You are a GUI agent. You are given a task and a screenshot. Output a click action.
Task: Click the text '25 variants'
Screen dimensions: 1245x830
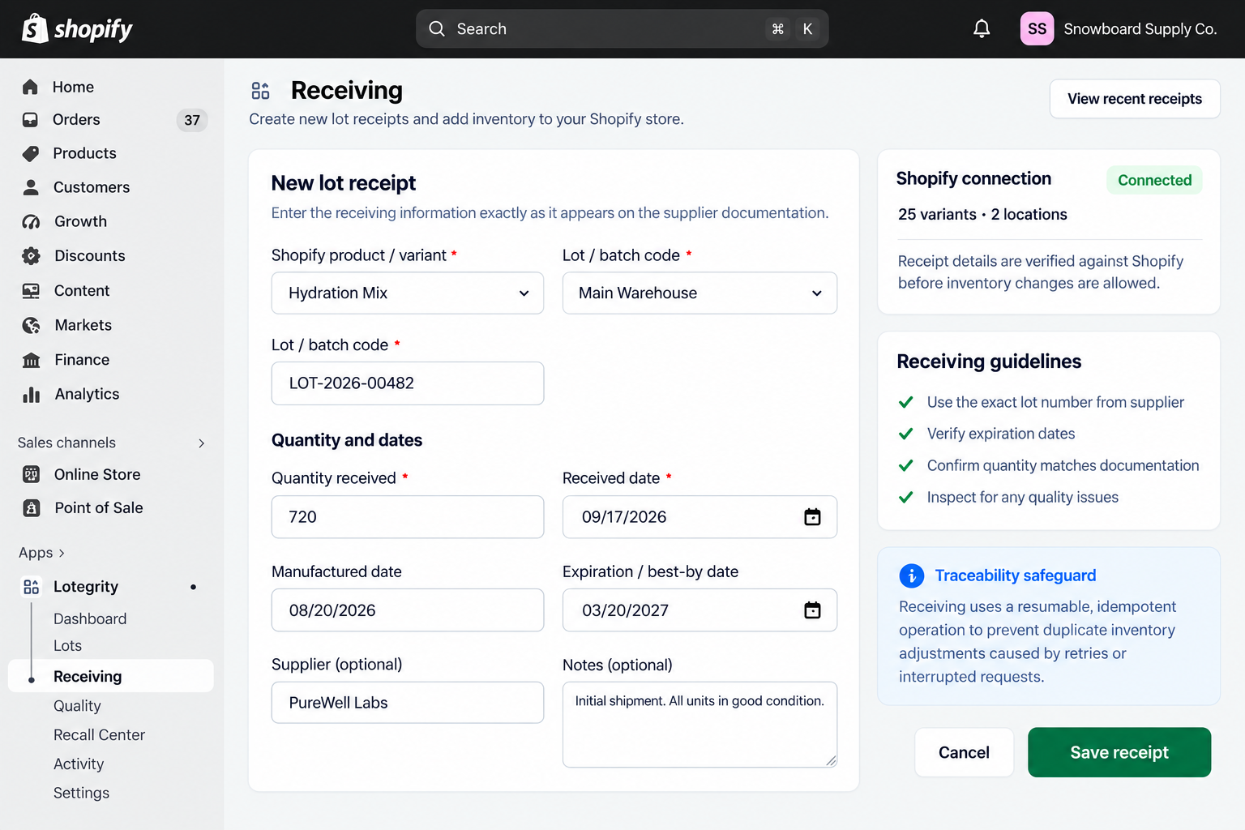[x=937, y=214]
